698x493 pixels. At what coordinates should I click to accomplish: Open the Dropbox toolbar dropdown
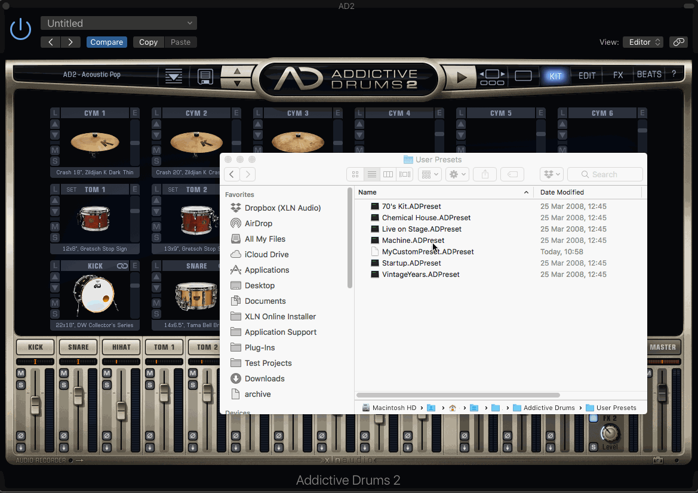[552, 174]
